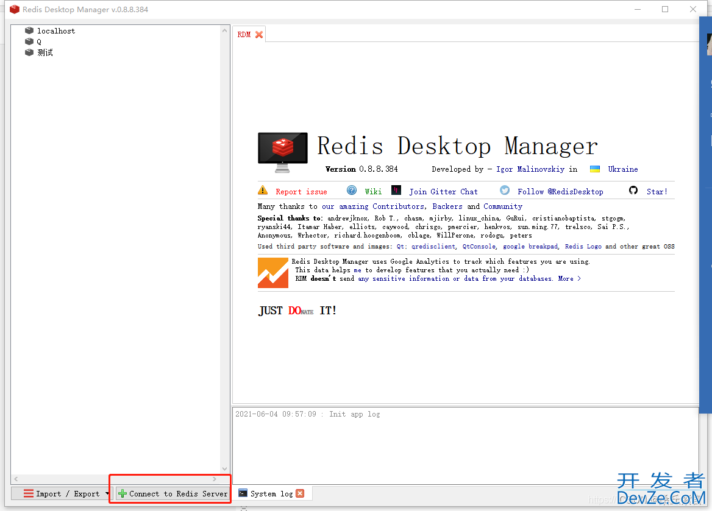Open the google breakpad link
The image size is (712, 511).
point(530,247)
